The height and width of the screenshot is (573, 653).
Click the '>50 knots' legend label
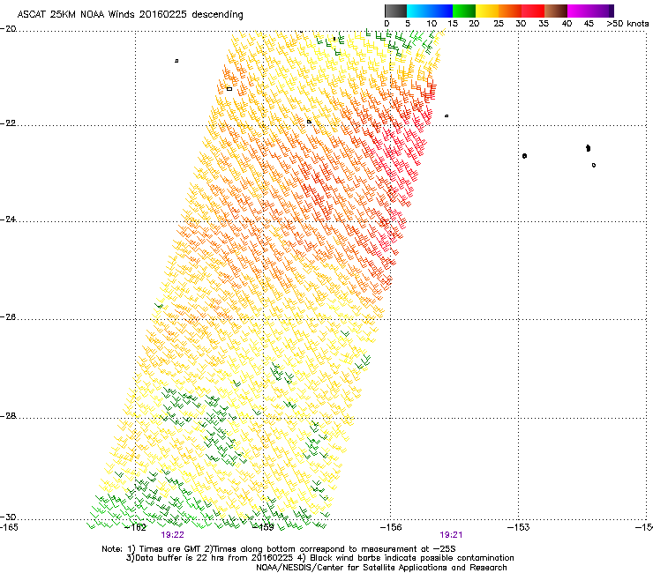[x=627, y=24]
